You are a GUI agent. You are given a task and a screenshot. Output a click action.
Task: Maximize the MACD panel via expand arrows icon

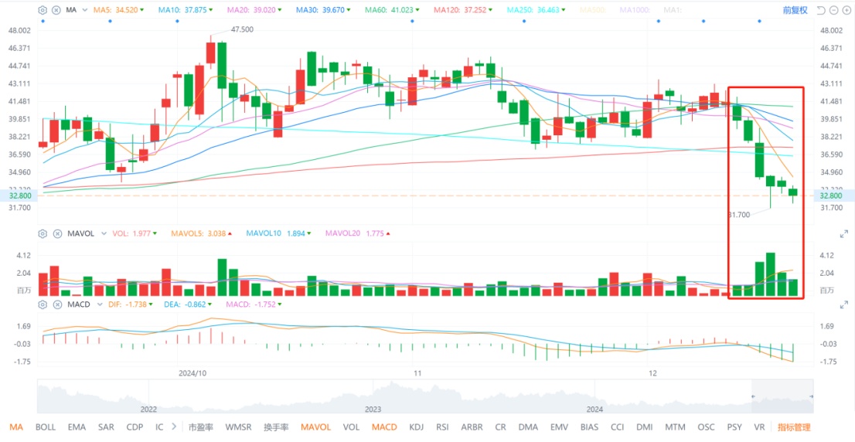[x=844, y=304]
